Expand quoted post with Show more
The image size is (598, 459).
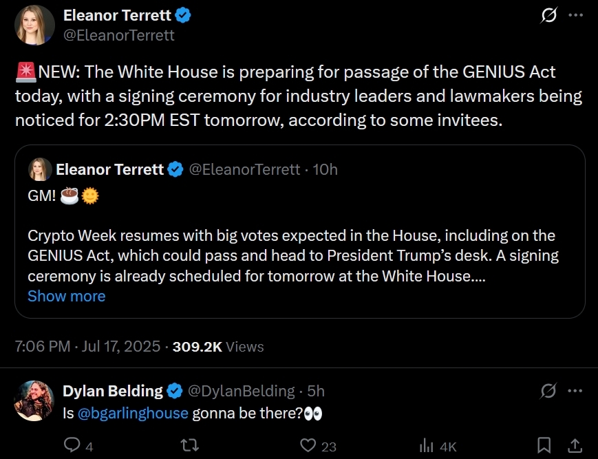[66, 296]
